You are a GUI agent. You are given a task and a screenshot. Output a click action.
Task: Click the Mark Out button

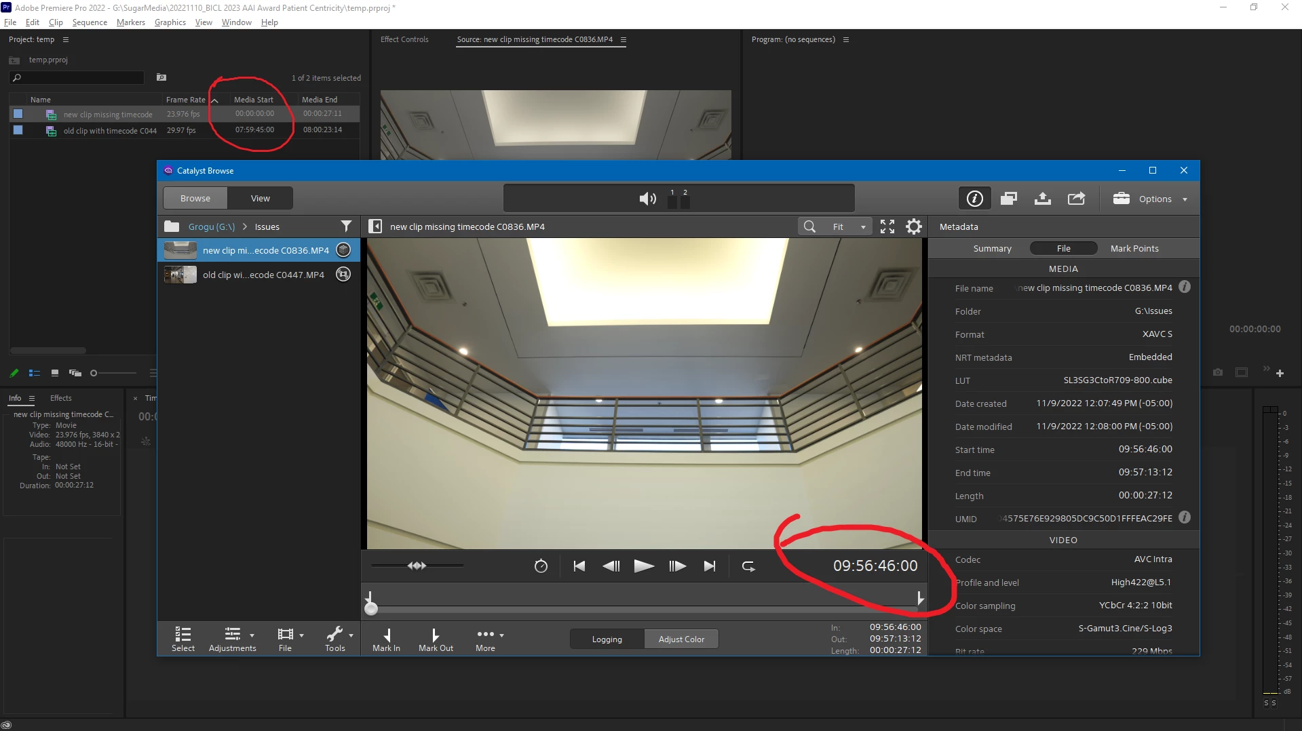pyautogui.click(x=436, y=639)
